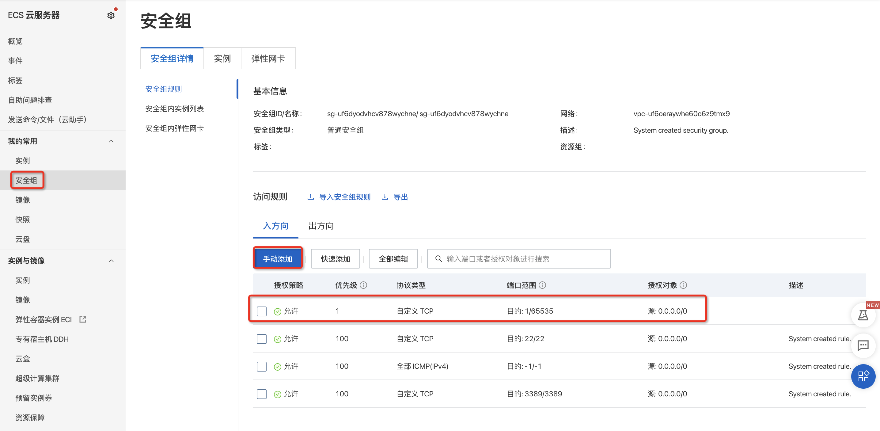Open the feedback chat bubble icon

[x=863, y=346]
